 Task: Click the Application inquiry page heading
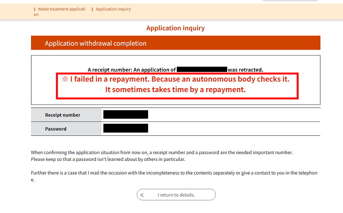(x=176, y=28)
